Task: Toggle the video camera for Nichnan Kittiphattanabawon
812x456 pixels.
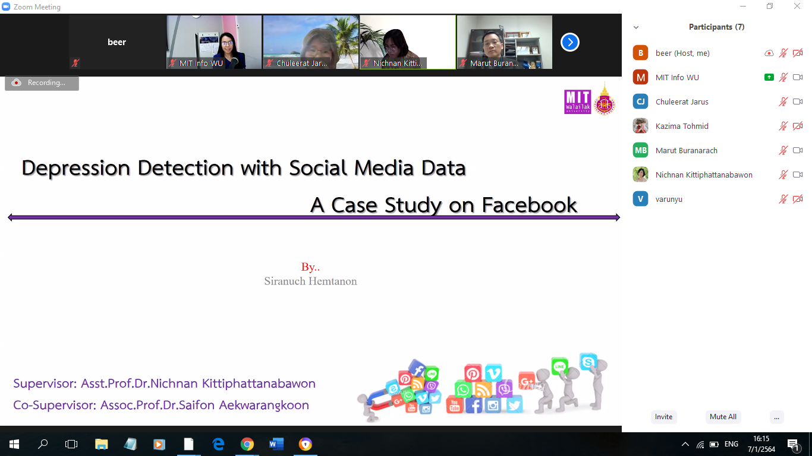Action: click(798, 175)
